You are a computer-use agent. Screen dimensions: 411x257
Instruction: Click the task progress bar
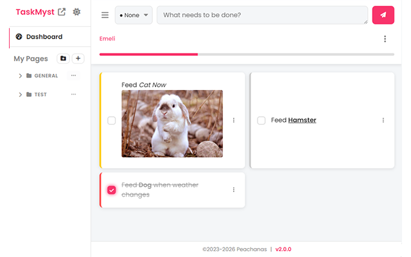coord(247,54)
